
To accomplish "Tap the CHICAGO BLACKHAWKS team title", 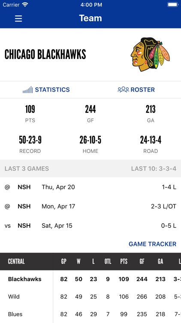I will pyautogui.click(x=45, y=54).
